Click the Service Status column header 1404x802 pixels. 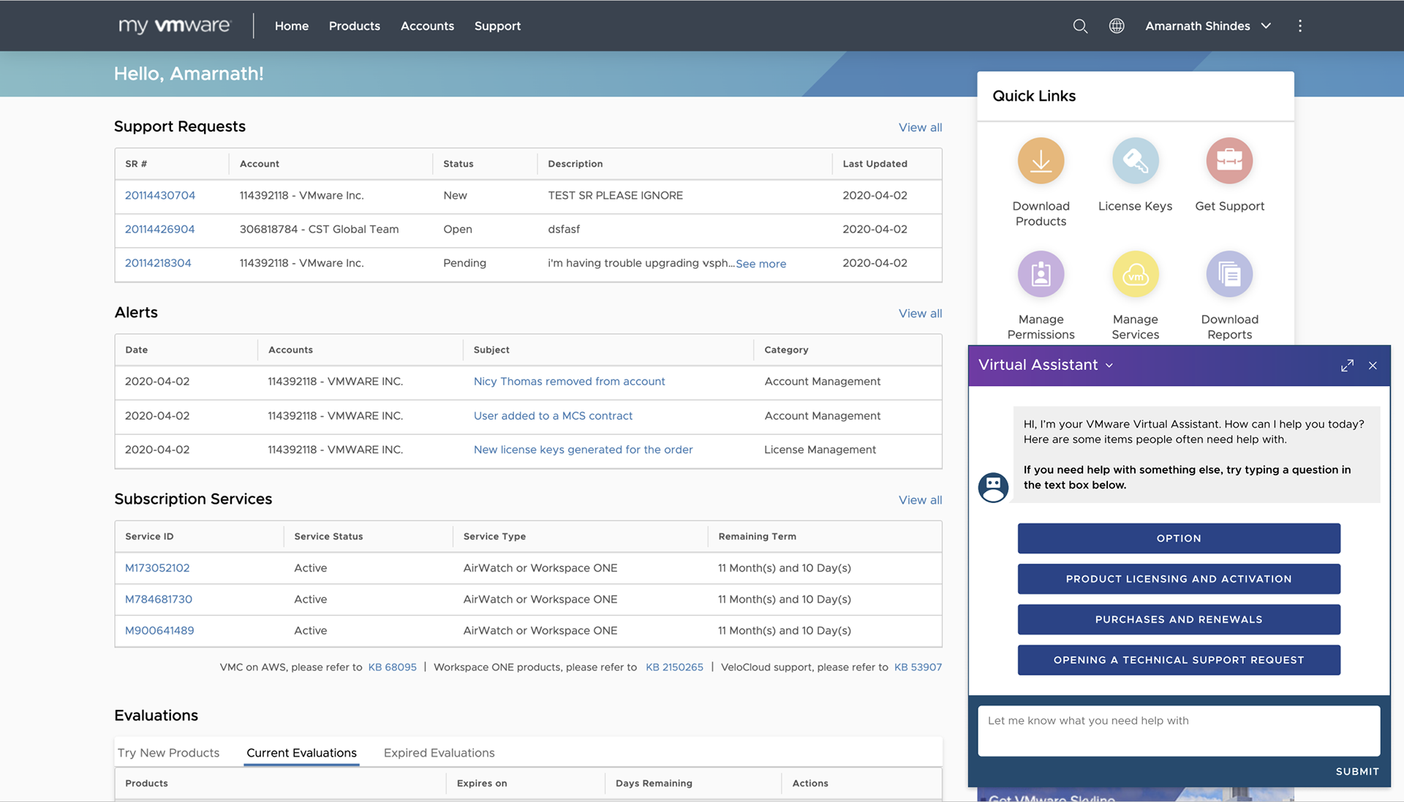[328, 537]
